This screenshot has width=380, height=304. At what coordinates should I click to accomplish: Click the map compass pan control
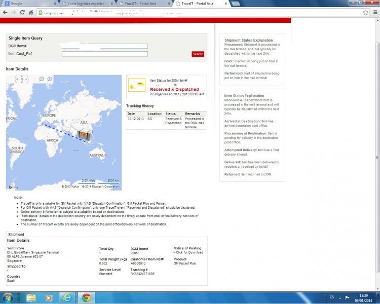click(x=22, y=79)
